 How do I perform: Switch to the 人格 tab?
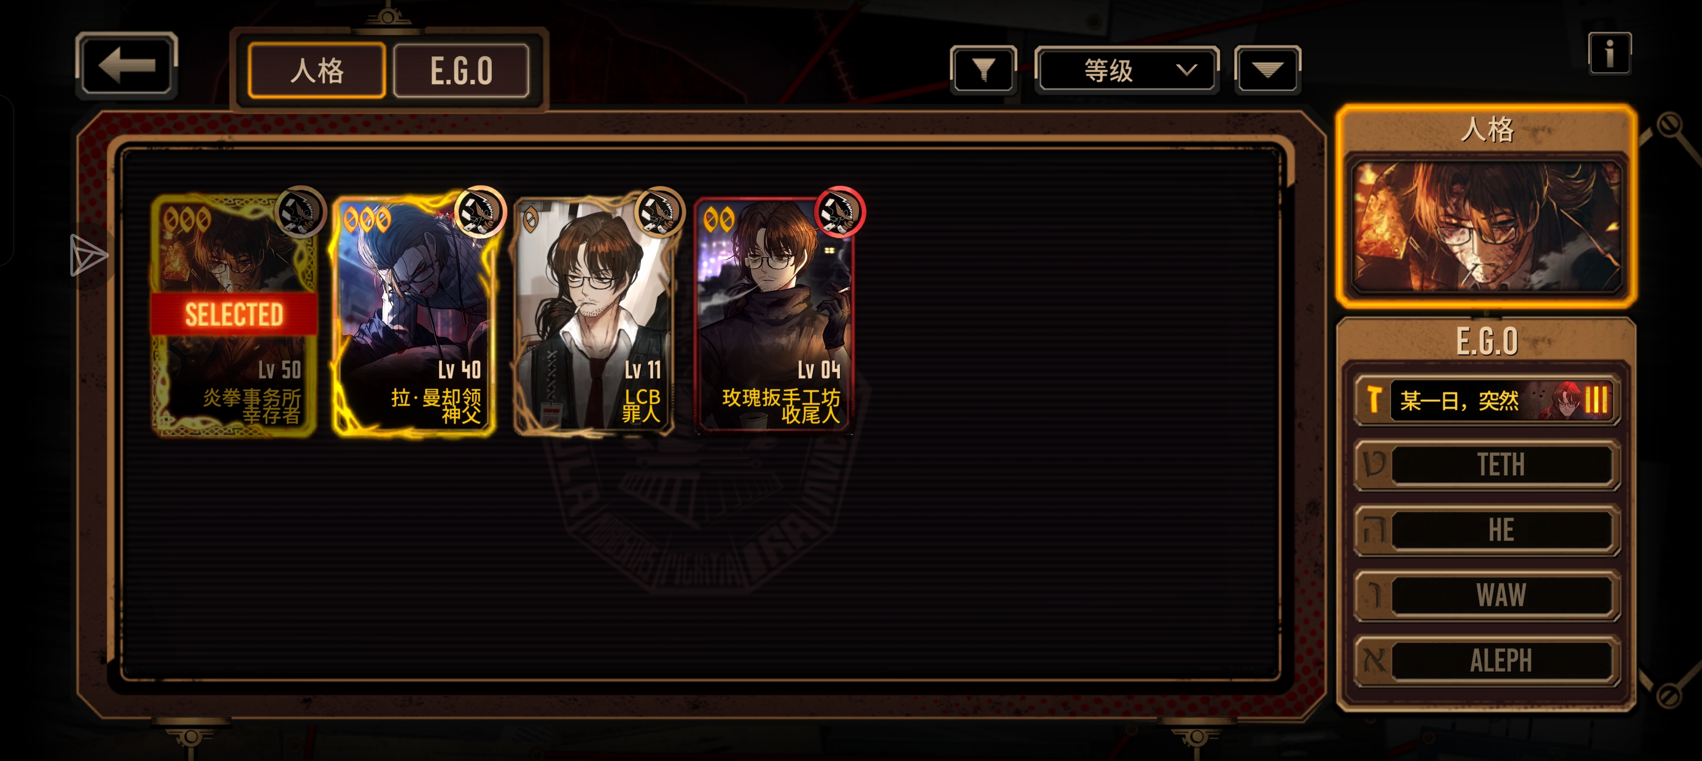click(x=316, y=71)
